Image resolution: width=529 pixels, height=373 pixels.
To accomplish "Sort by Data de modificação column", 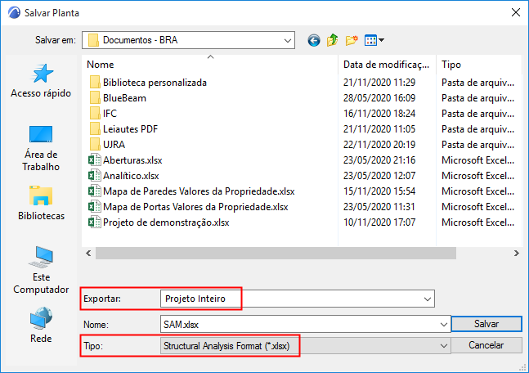I will coord(386,64).
